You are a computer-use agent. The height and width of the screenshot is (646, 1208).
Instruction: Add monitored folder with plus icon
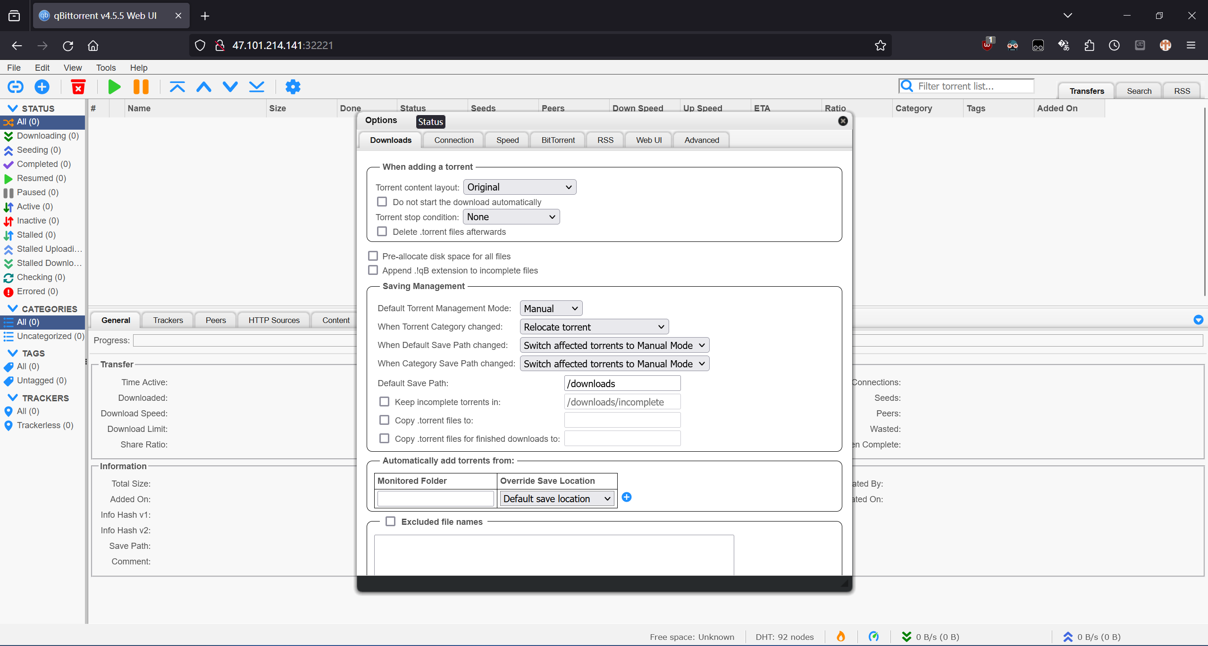(x=627, y=497)
